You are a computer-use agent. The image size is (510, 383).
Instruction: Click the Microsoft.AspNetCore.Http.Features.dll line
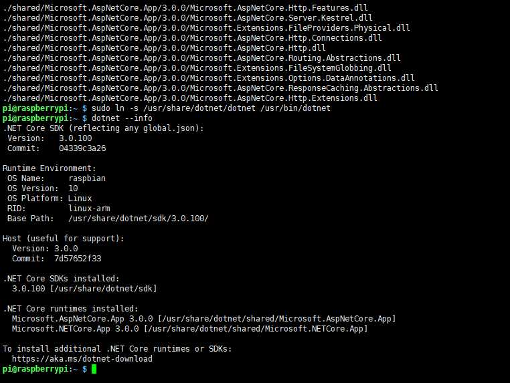pyautogui.click(x=185, y=8)
